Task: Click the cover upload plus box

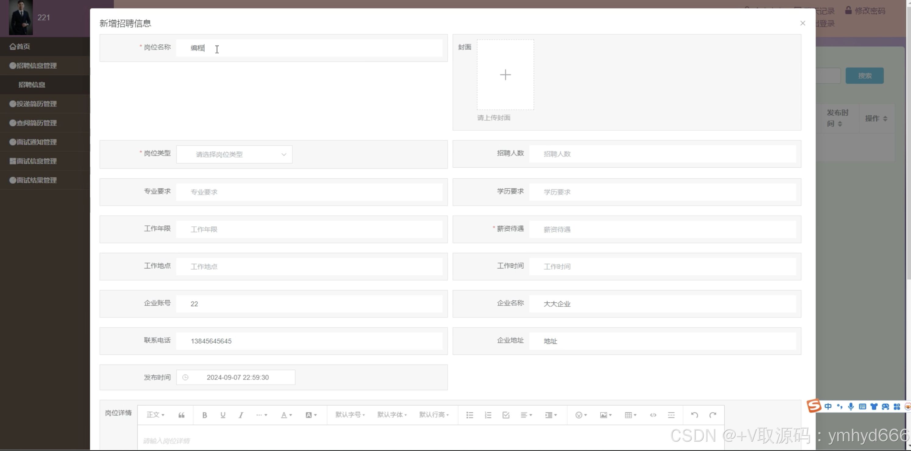Action: 505,75
